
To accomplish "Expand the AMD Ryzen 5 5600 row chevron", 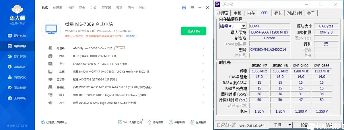I will click(203, 48).
